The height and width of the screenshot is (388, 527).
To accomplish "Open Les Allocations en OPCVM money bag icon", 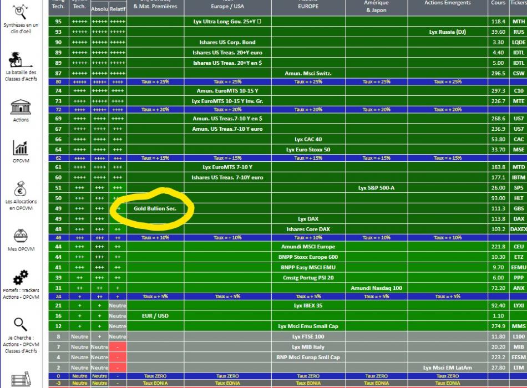I will pyautogui.click(x=21, y=189).
